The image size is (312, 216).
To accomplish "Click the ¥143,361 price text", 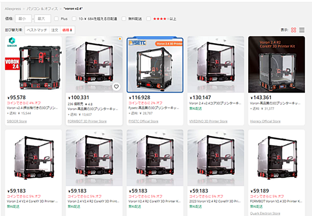I will (261, 98).
